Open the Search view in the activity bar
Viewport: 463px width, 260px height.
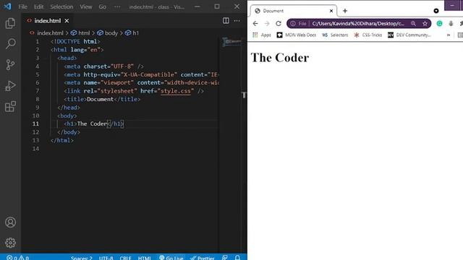(10, 44)
